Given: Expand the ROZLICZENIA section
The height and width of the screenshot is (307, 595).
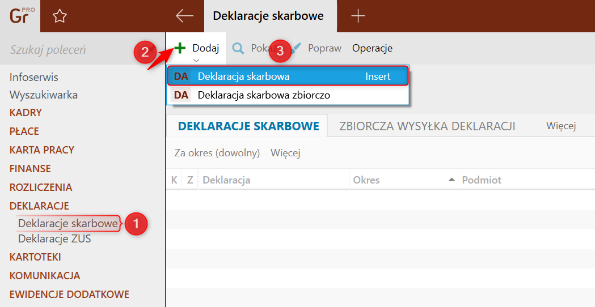Looking at the screenshot, I should (41, 187).
